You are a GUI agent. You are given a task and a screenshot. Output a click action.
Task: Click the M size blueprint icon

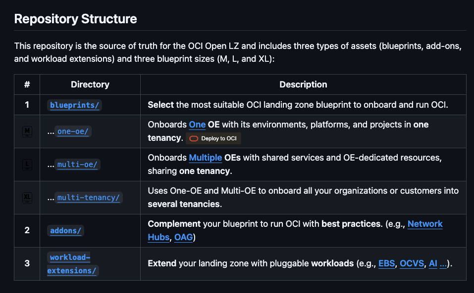coord(27,131)
